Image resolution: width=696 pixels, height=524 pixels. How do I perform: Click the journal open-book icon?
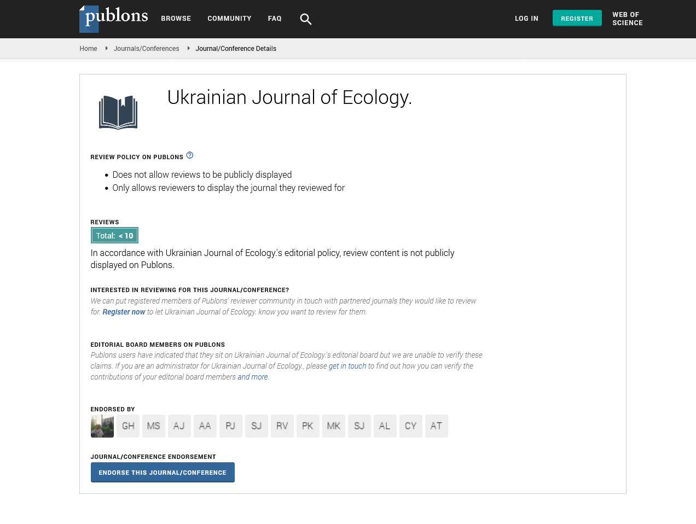tap(118, 112)
